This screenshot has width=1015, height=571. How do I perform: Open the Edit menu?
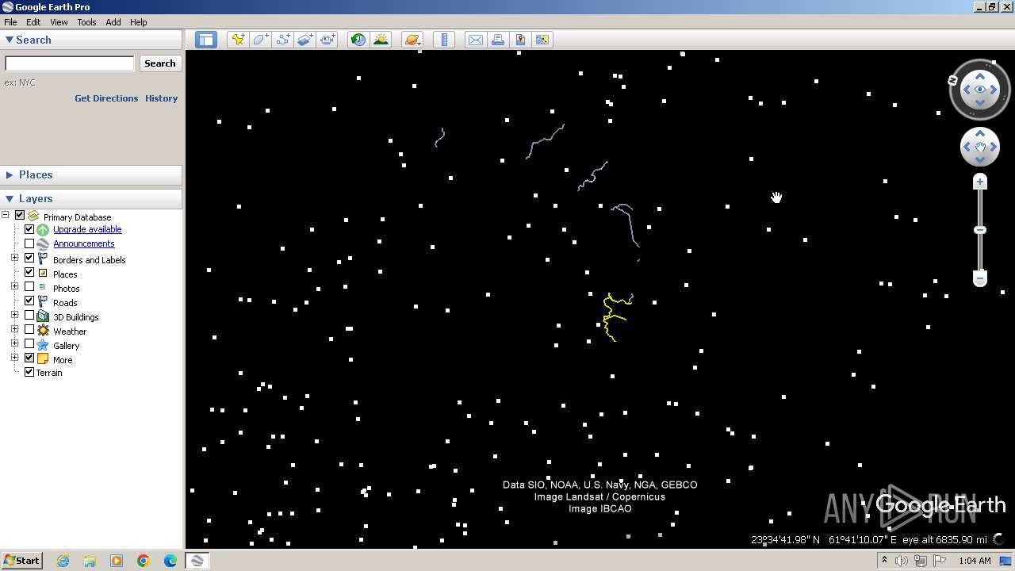pos(33,22)
